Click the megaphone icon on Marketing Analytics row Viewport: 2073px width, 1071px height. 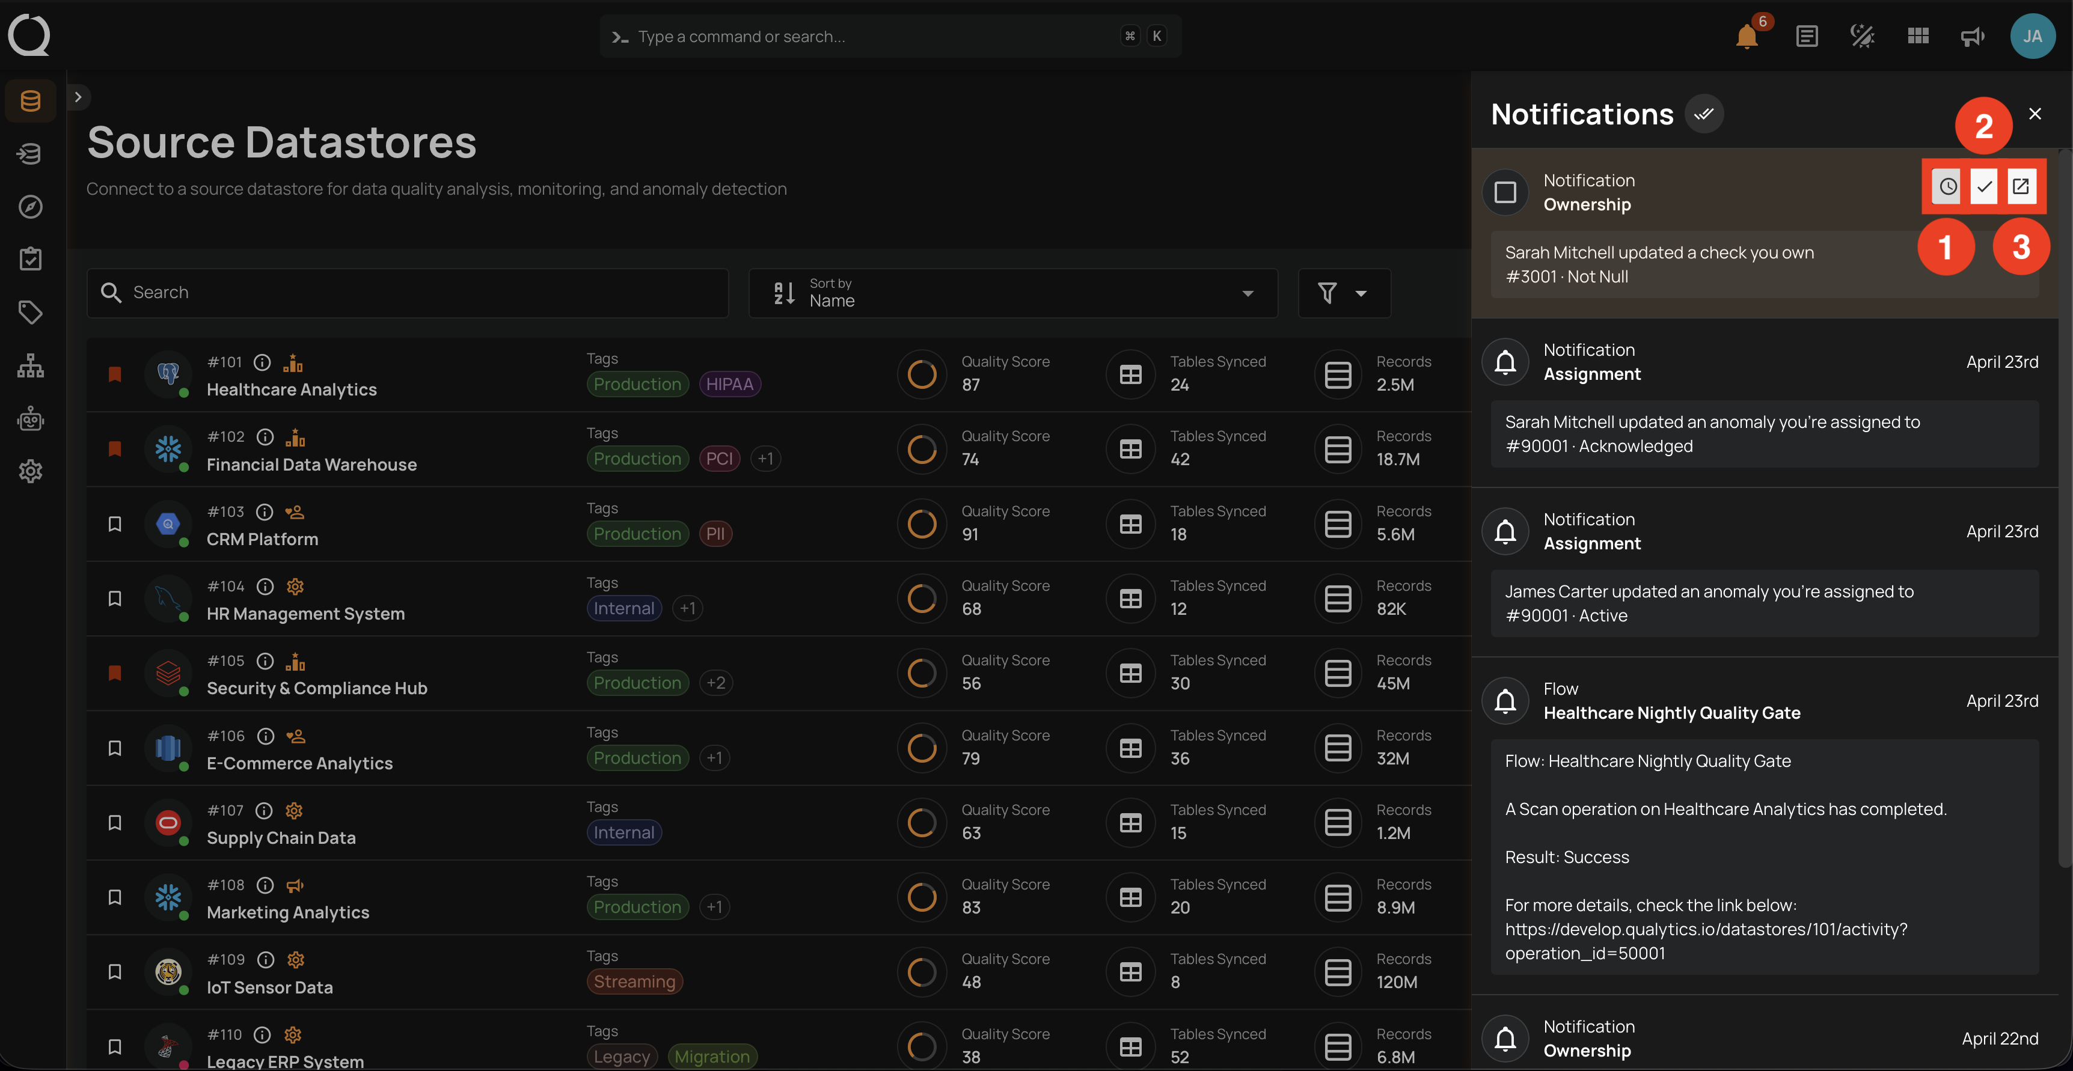click(x=295, y=885)
